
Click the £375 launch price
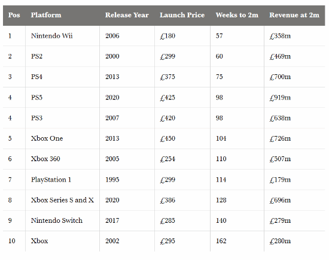tap(167, 77)
